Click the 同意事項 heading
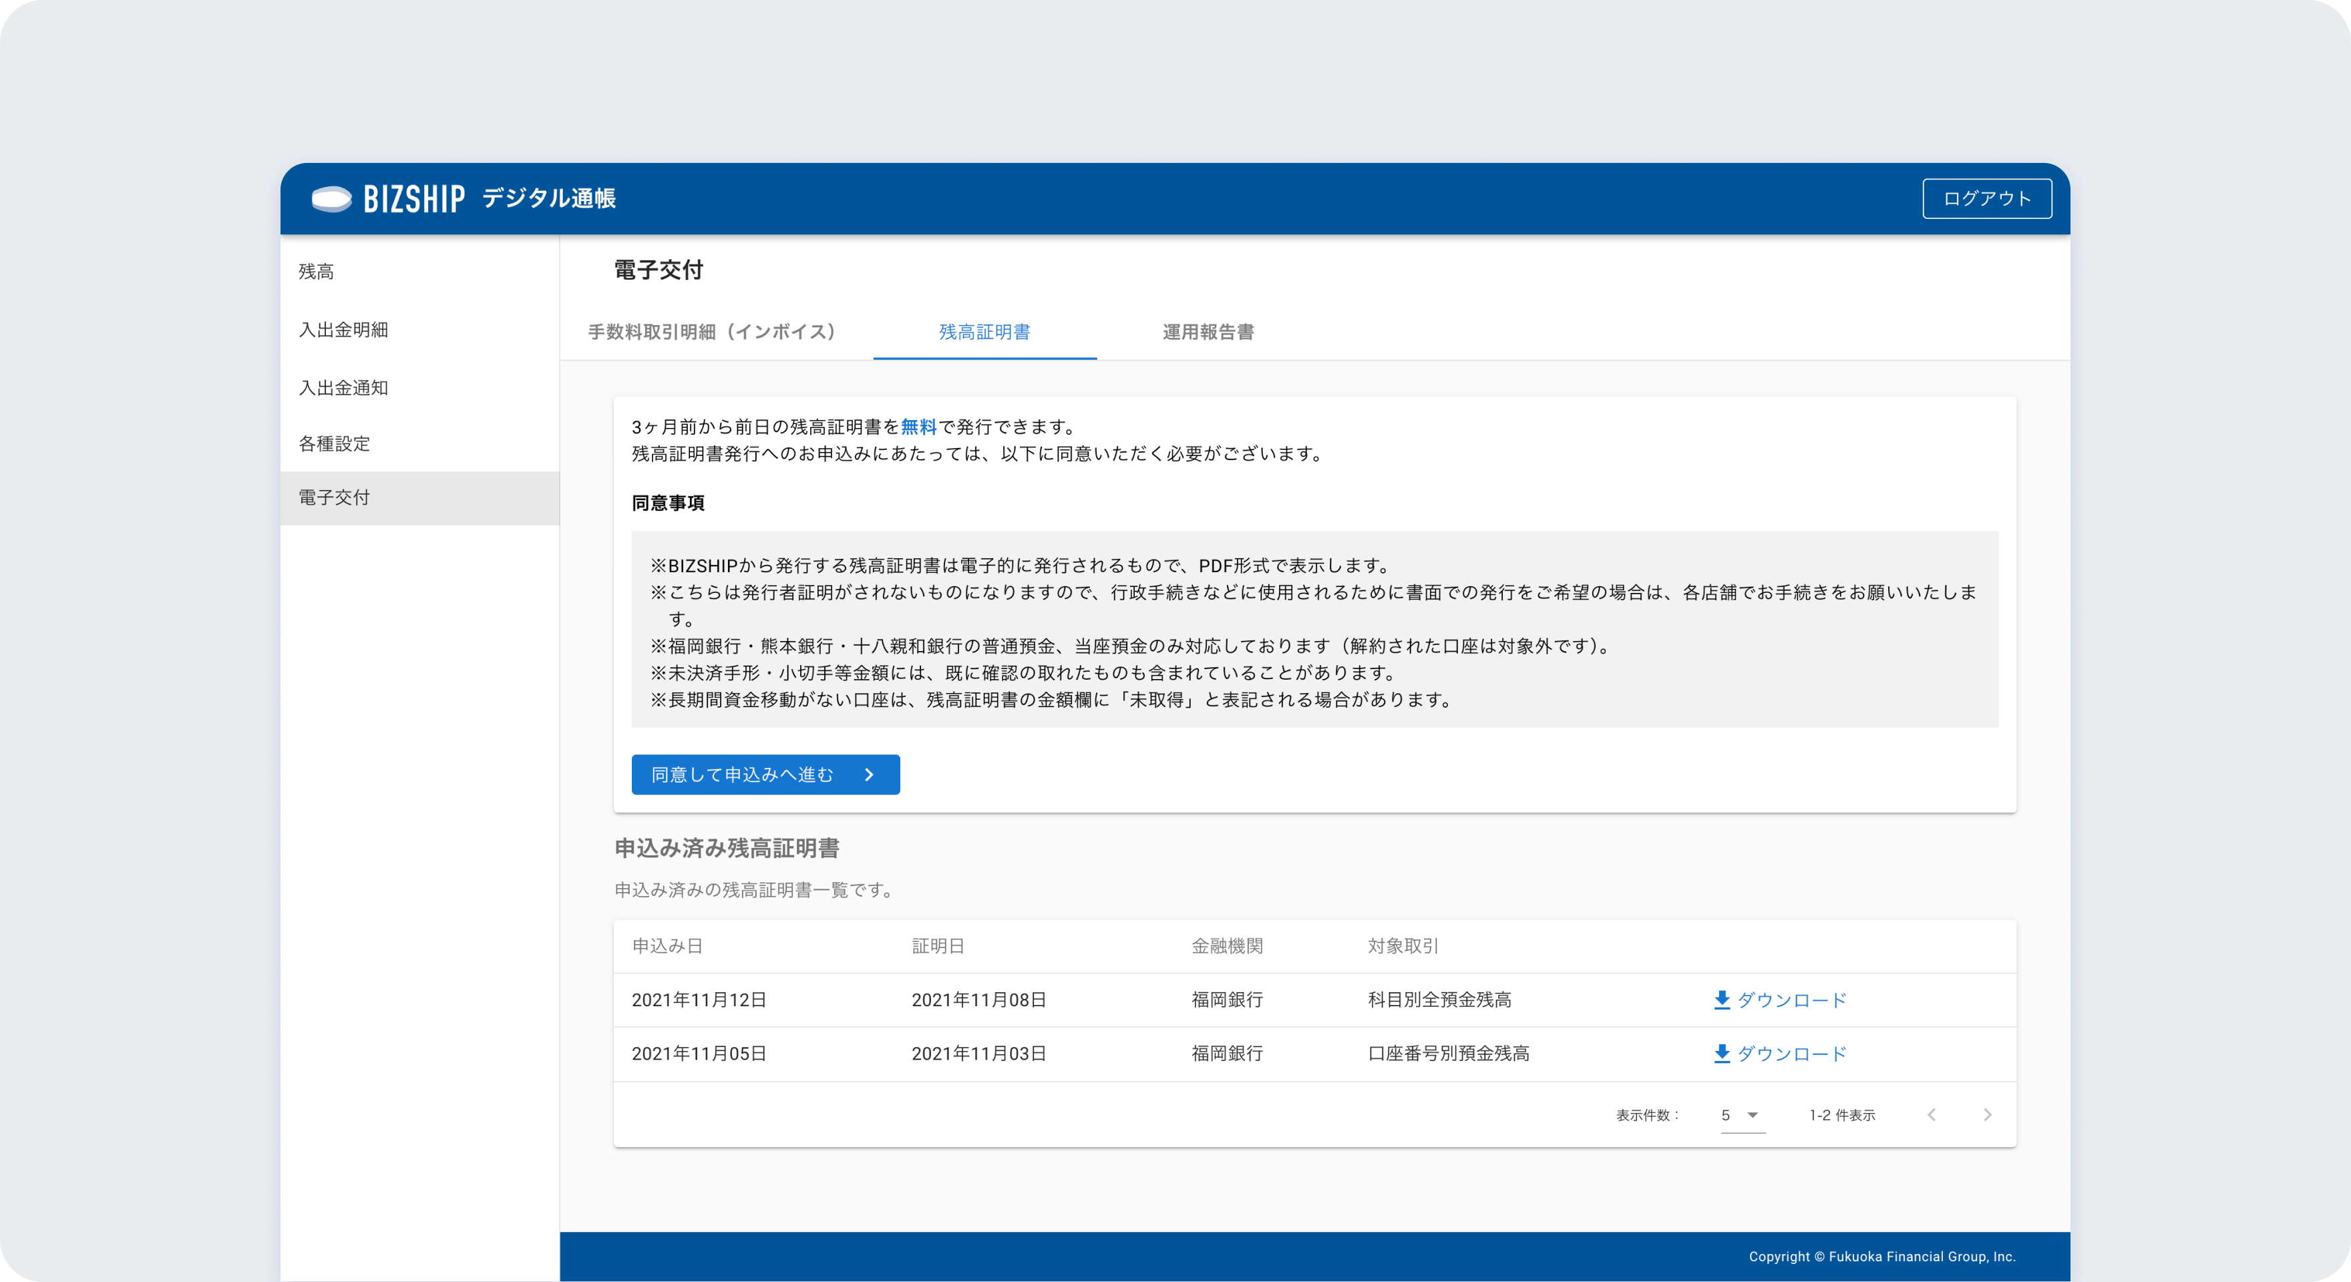The width and height of the screenshot is (2351, 1282). click(x=668, y=503)
